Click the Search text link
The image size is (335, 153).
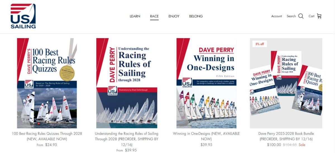point(291,16)
